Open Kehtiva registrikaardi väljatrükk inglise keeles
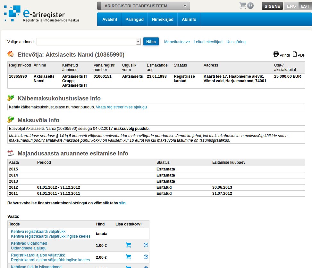Image resolution: width=312 pixels, height=268 pixels. (51, 236)
